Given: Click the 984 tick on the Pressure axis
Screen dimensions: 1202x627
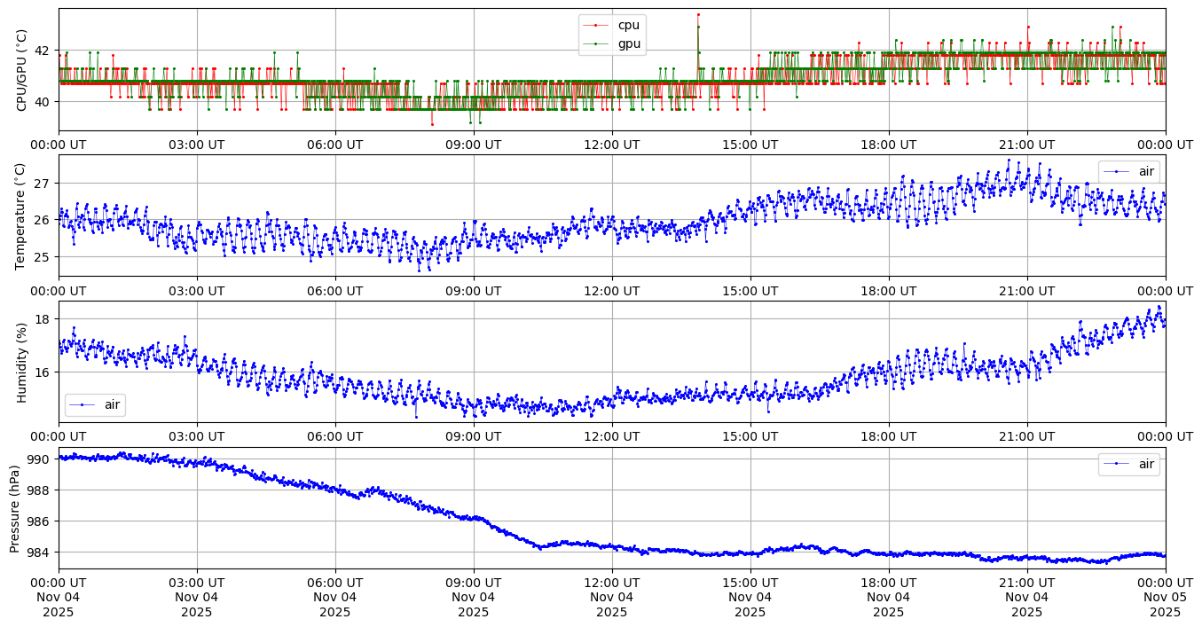Looking at the screenshot, I should pos(42,553).
